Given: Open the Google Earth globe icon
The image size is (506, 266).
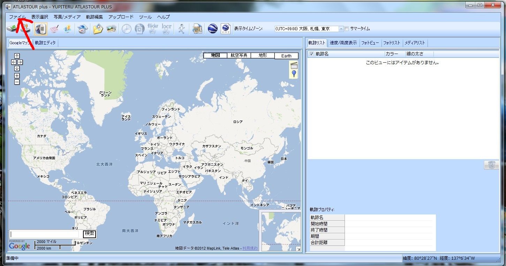Looking at the screenshot, I should point(213,29).
